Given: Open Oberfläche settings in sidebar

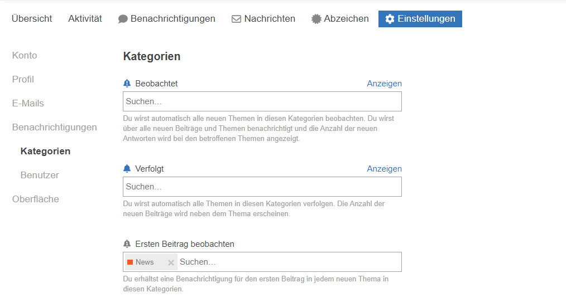Looking at the screenshot, I should [x=35, y=199].
